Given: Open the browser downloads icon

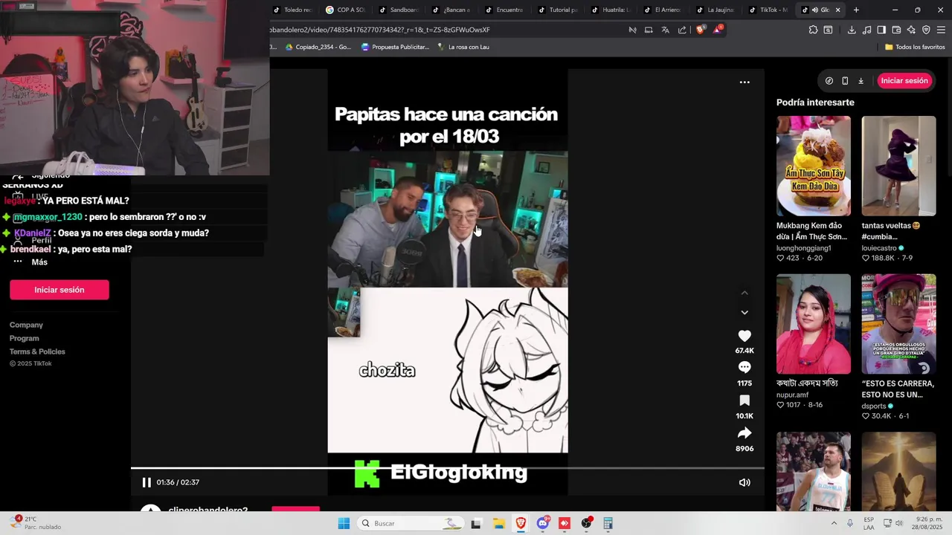Looking at the screenshot, I should coord(852,30).
